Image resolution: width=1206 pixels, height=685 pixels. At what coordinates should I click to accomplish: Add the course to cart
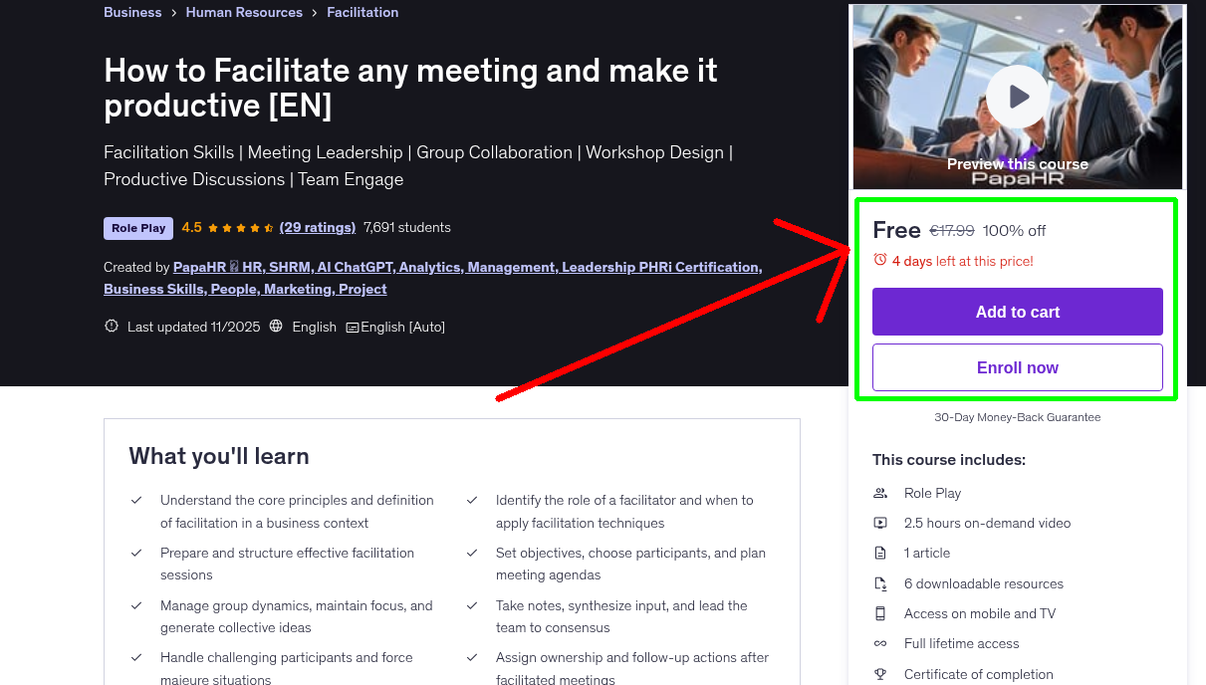[1017, 311]
